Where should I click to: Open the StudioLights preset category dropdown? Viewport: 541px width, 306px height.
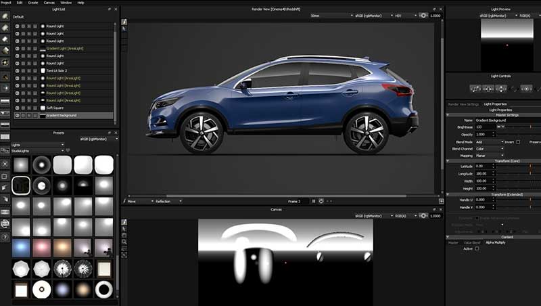pyautogui.click(x=38, y=151)
